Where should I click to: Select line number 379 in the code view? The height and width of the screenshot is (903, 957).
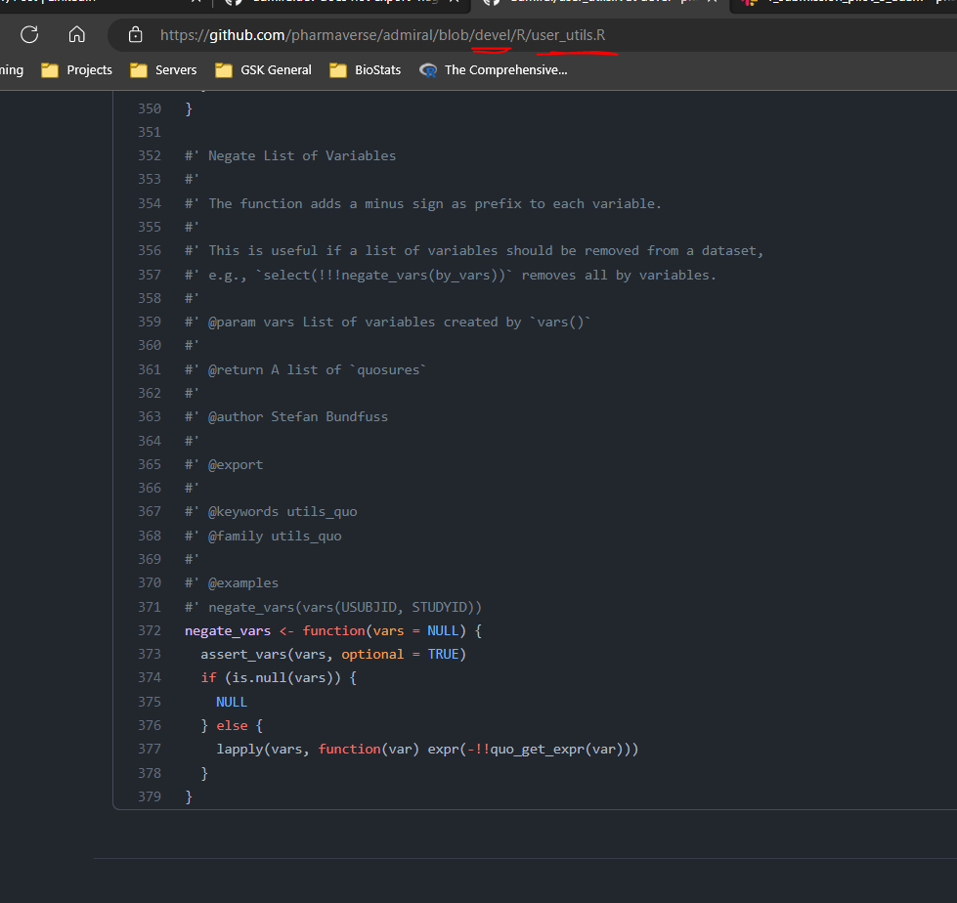[149, 796]
